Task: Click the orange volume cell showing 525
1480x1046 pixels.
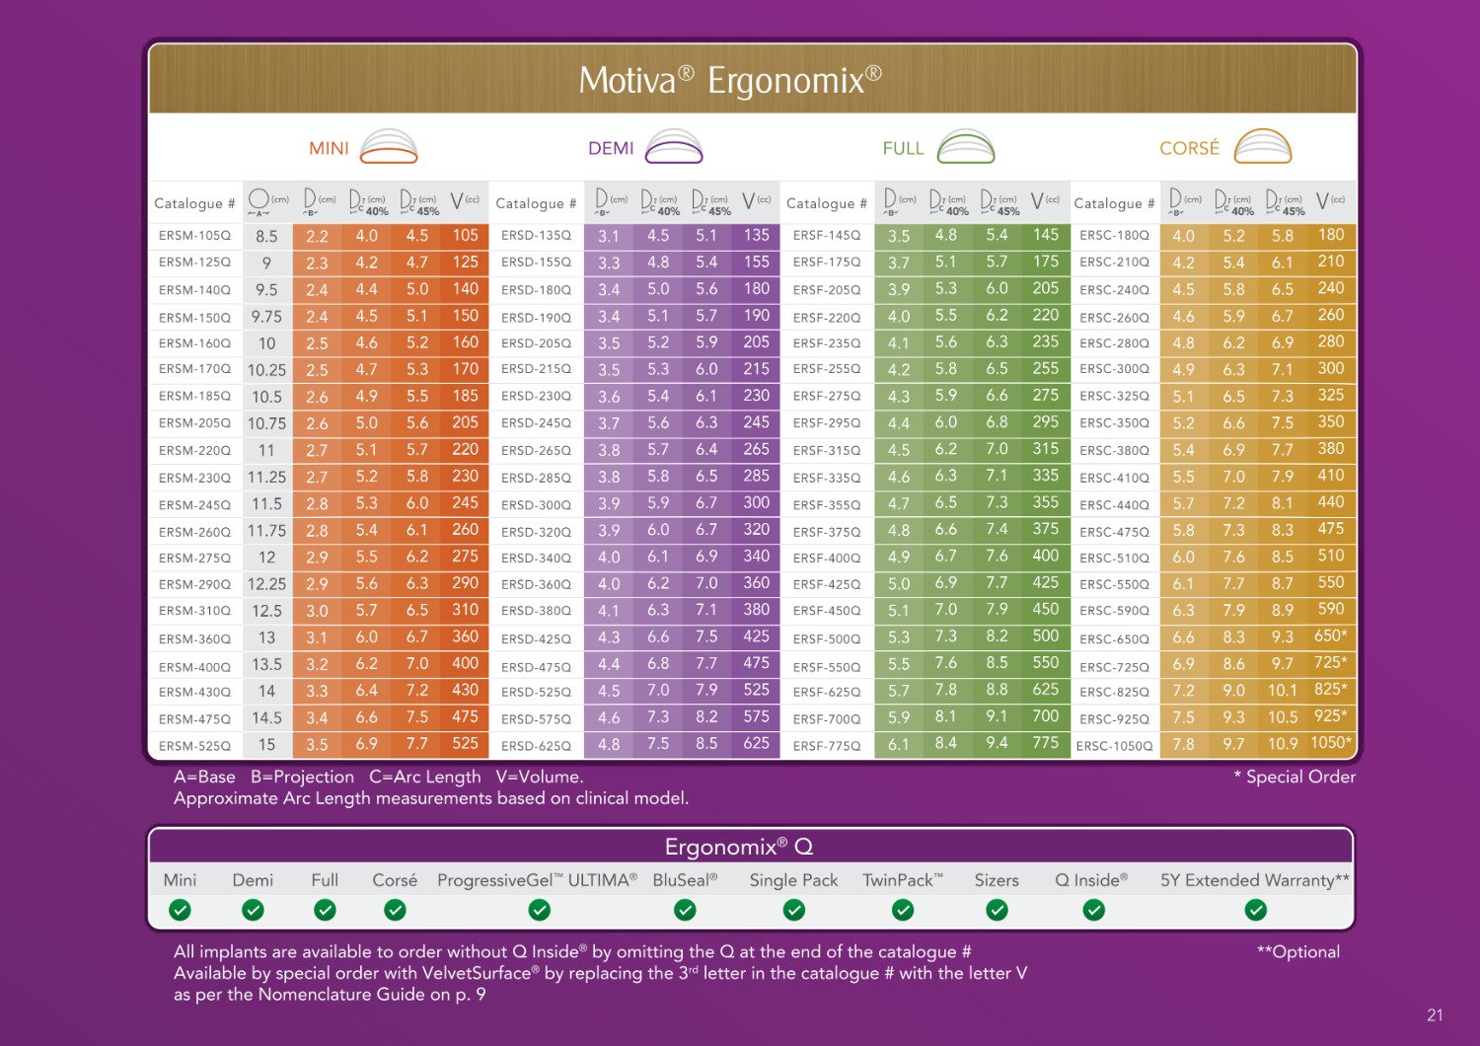Action: 465,744
